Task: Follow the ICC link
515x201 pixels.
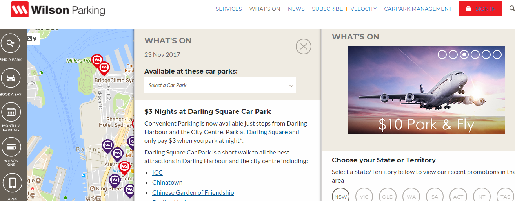Action: [x=157, y=172]
